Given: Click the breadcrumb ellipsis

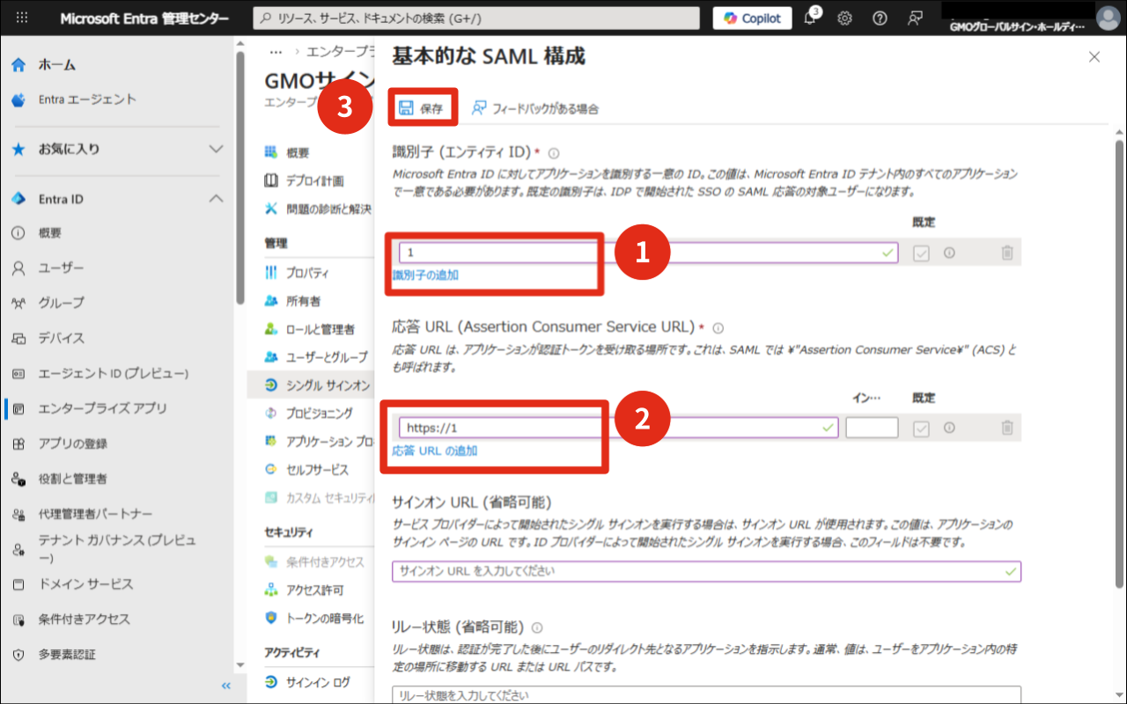Looking at the screenshot, I should coord(276,52).
